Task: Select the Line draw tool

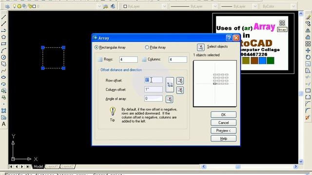Action: [3, 17]
